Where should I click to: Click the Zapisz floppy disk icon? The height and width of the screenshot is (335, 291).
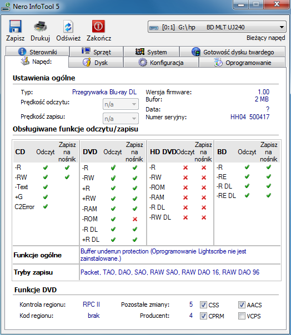tap(15, 26)
